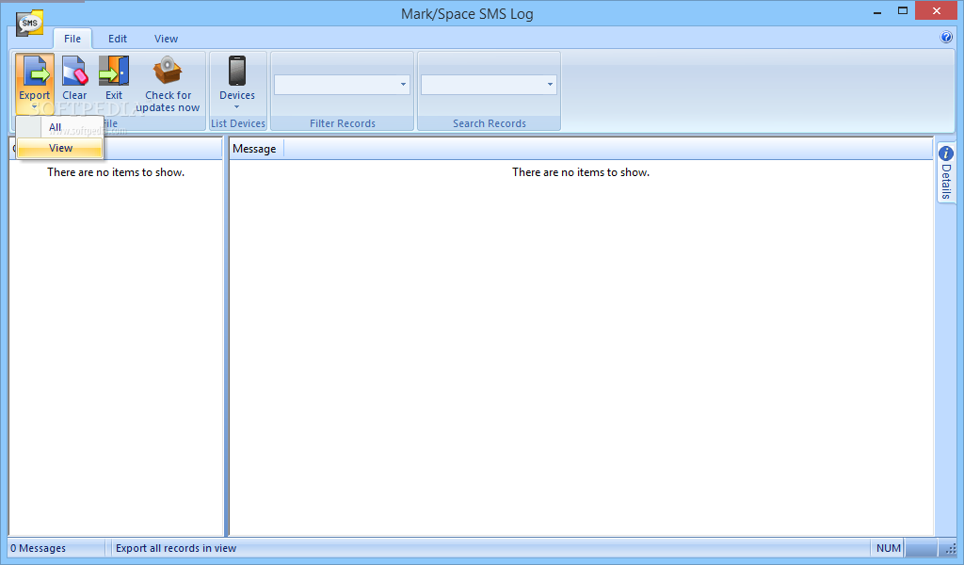Open the Details info side panel

[x=945, y=172]
